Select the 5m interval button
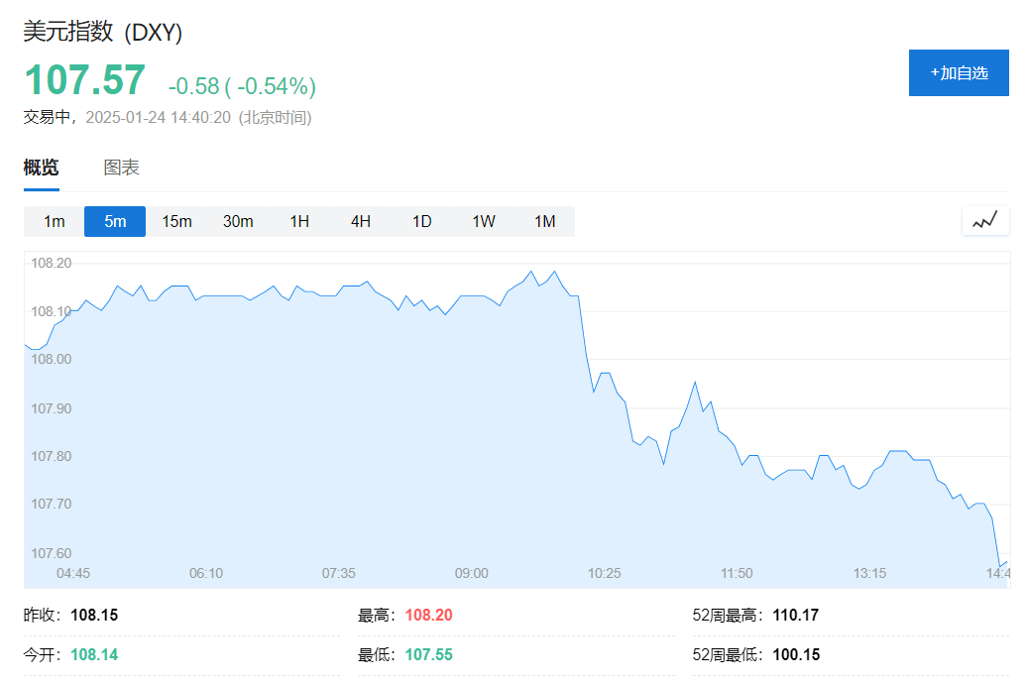Viewport: 1029px width, 684px height. [115, 221]
